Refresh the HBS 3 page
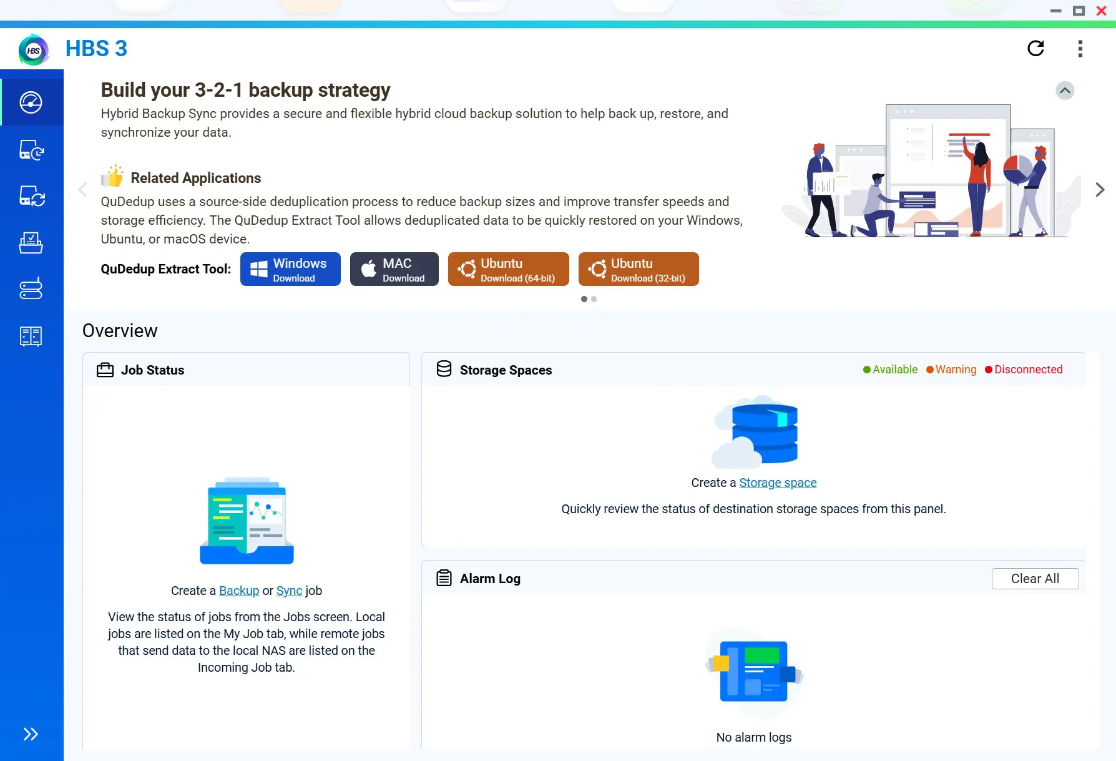 tap(1036, 49)
